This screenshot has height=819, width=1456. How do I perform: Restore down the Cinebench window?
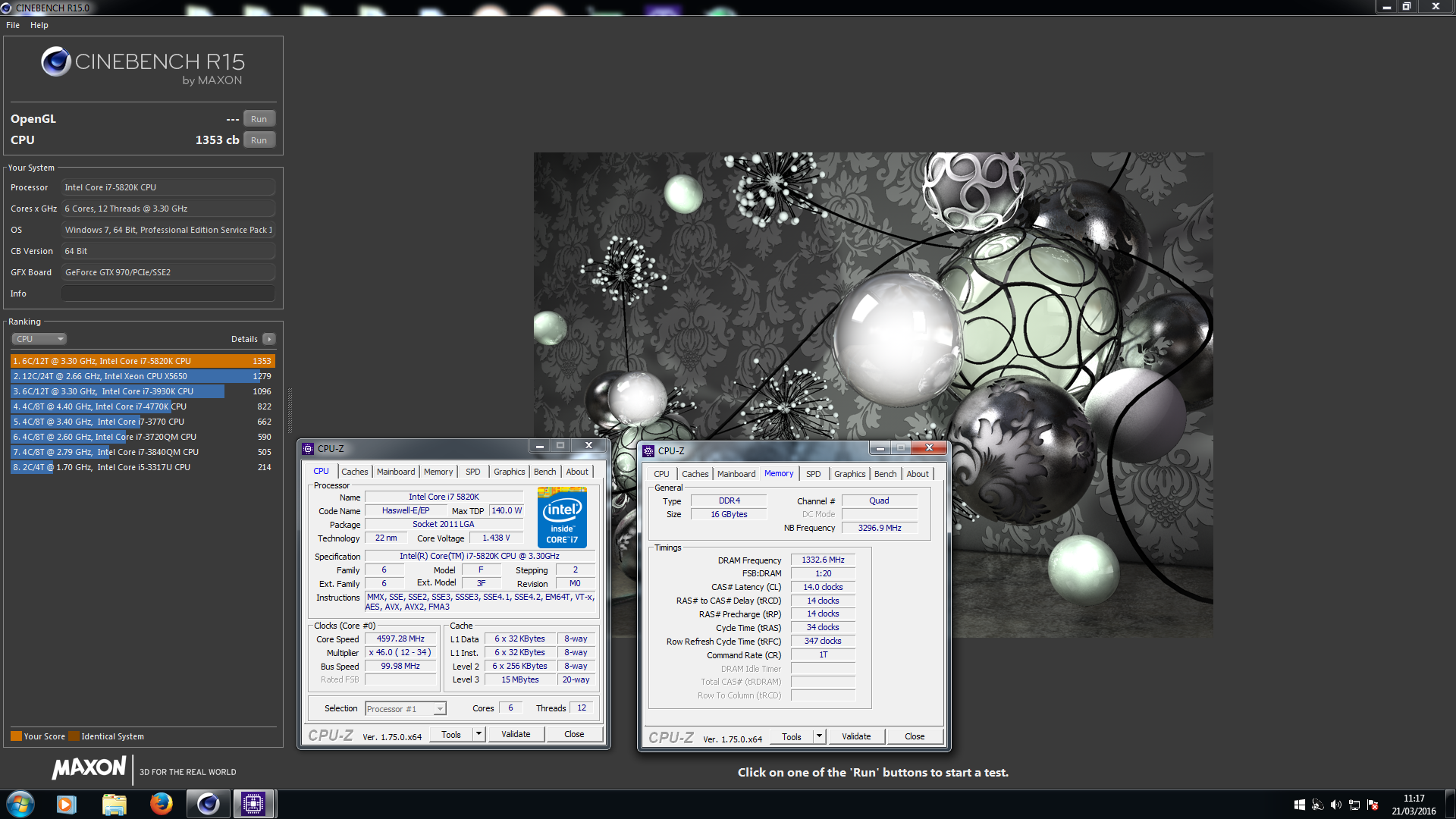[x=1407, y=7]
